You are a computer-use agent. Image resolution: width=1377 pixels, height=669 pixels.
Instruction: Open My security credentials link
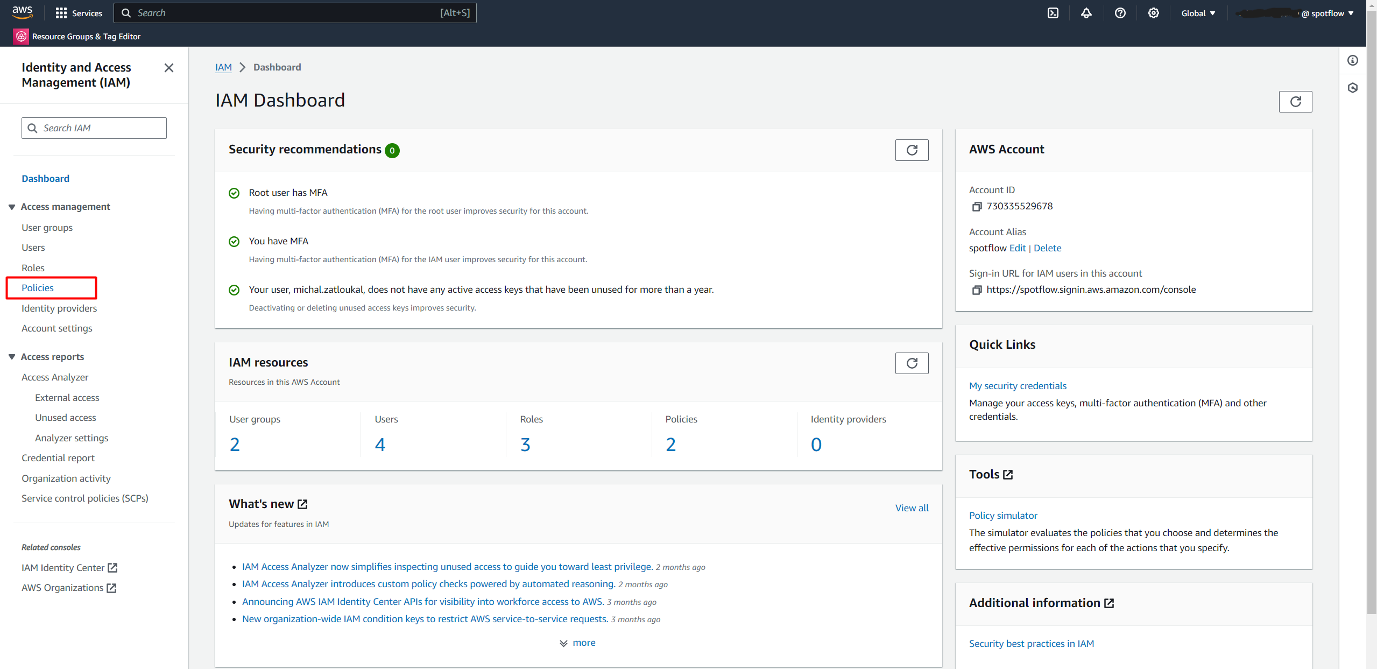point(1018,386)
